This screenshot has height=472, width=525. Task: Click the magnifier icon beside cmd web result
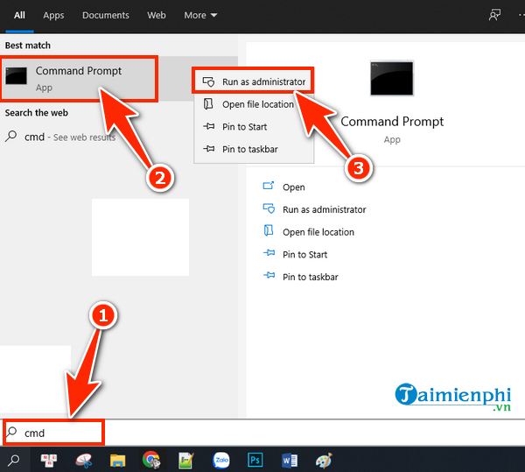click(x=10, y=137)
